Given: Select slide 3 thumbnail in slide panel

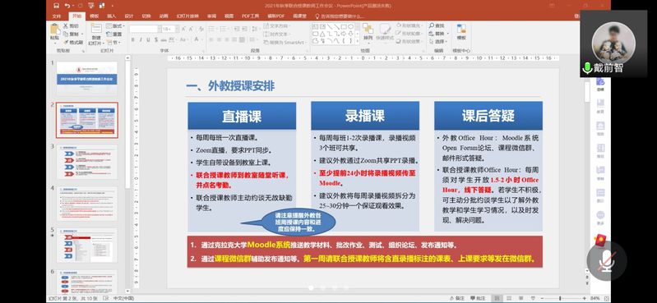Looking at the screenshot, I should pos(86,162).
